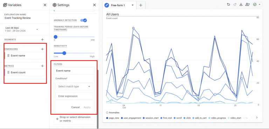Open the date range dropdown

37,29
